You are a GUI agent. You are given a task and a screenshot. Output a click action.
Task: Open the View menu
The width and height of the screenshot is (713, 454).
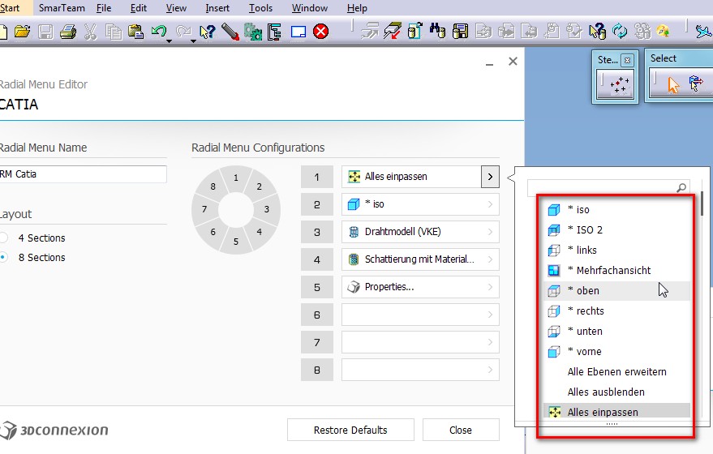click(x=176, y=8)
